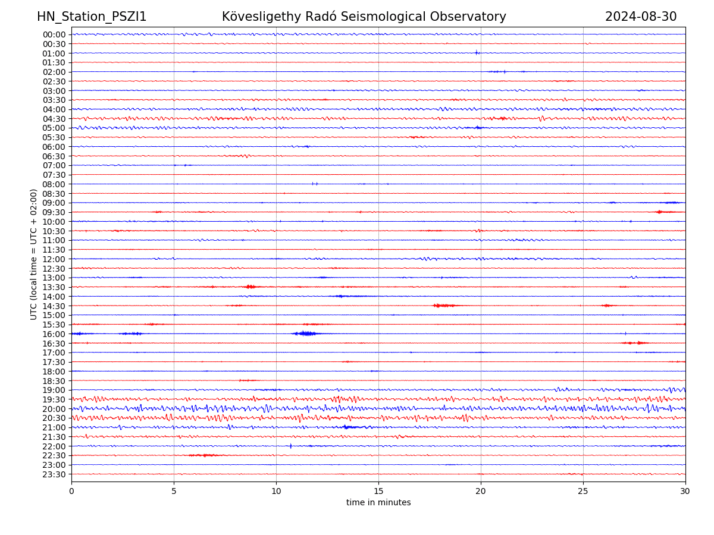714x535 pixels.
Task: Click the red signal burst on the 14:30 trace near minute 18
Action: (x=443, y=306)
